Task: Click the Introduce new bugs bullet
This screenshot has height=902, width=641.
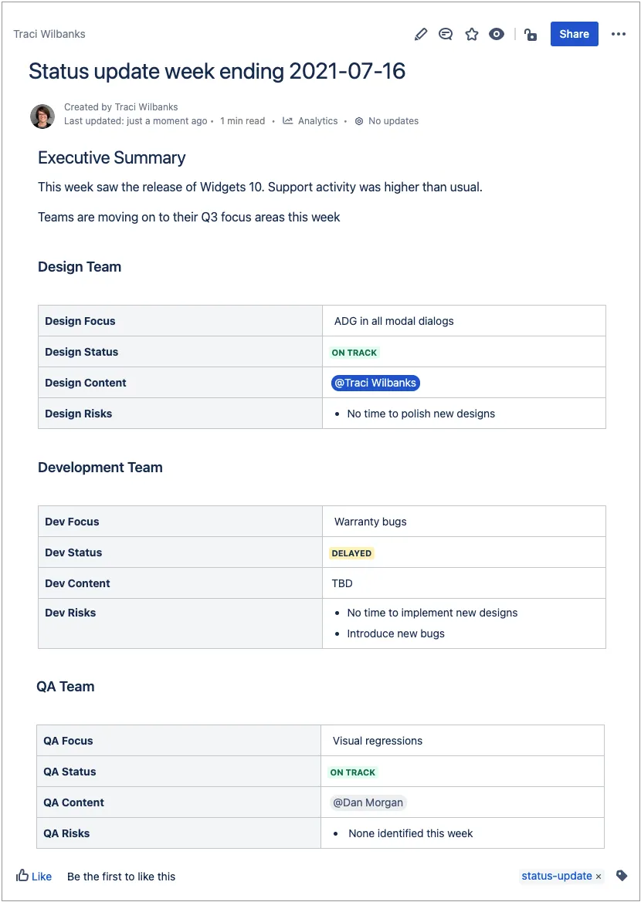Action: pos(395,633)
